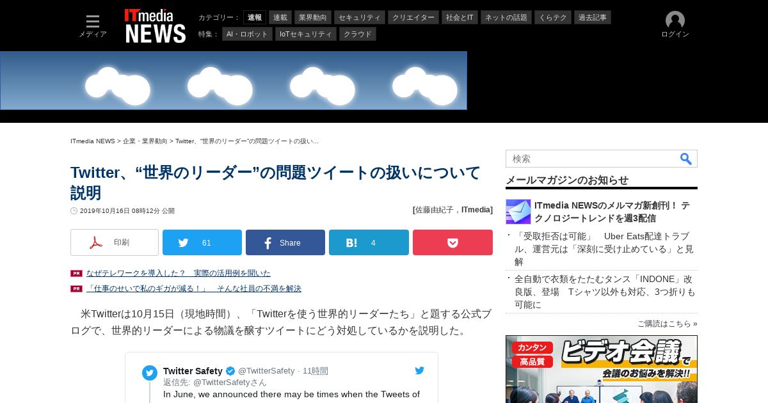Click the Facebook Share button
Image resolution: width=768 pixels, height=403 pixels.
[285, 242]
